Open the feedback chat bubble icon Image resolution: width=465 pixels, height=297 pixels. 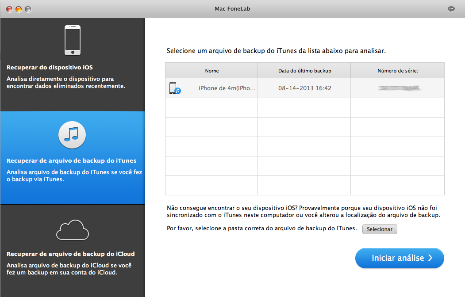451,9
